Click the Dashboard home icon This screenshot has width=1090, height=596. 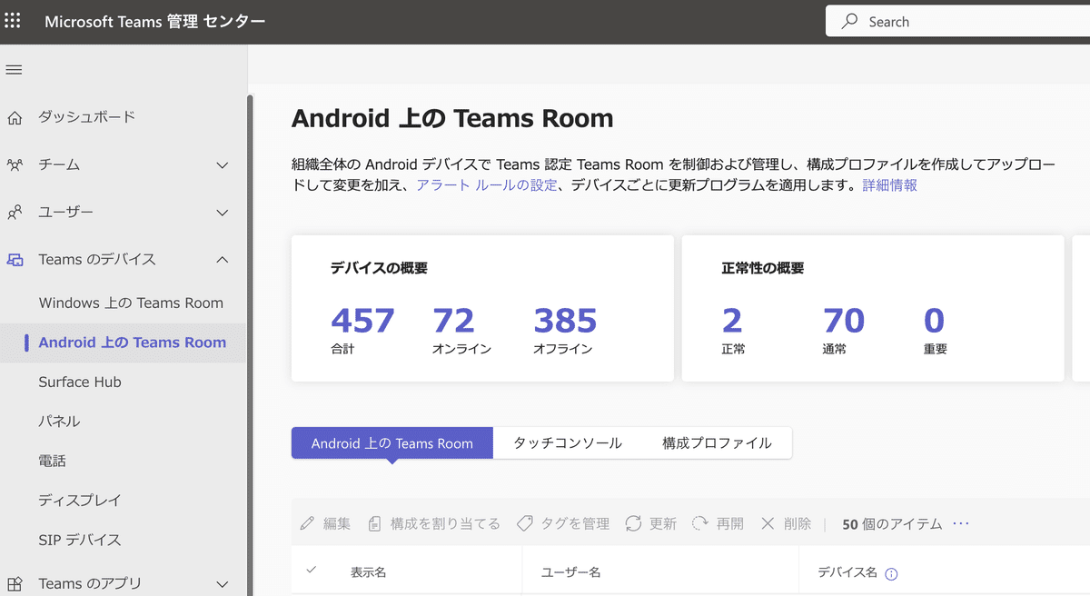coord(15,117)
